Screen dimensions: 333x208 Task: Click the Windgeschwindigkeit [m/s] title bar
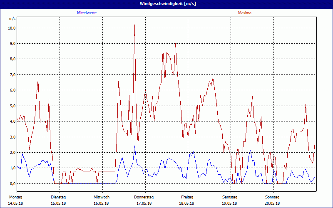[x=166, y=3]
